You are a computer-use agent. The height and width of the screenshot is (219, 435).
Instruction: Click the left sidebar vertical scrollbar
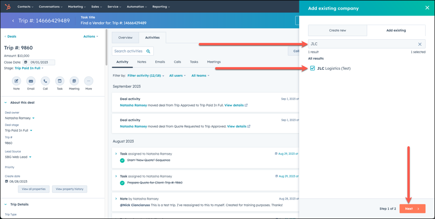pos(106,47)
